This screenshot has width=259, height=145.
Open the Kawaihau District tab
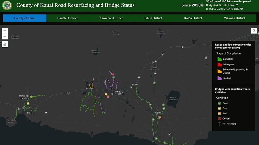111,18
